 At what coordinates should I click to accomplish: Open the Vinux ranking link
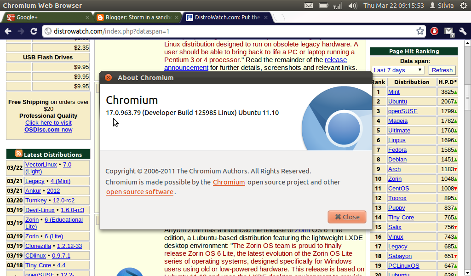click(396, 236)
